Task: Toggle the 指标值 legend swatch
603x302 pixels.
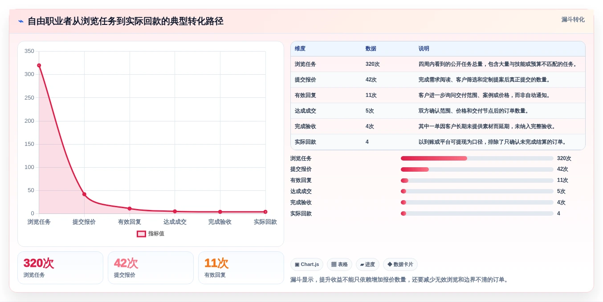Action: point(141,234)
